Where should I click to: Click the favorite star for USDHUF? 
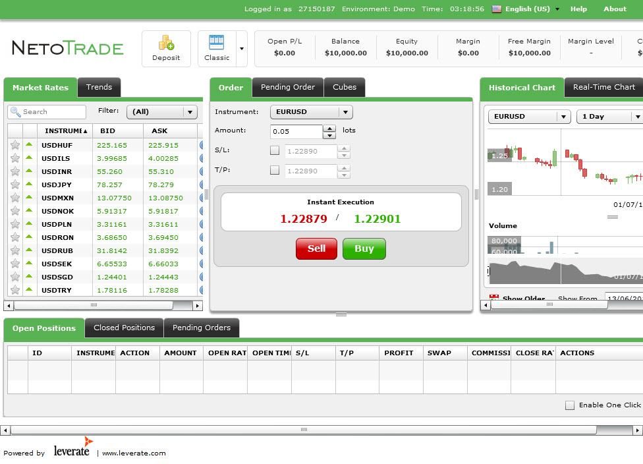point(14,145)
